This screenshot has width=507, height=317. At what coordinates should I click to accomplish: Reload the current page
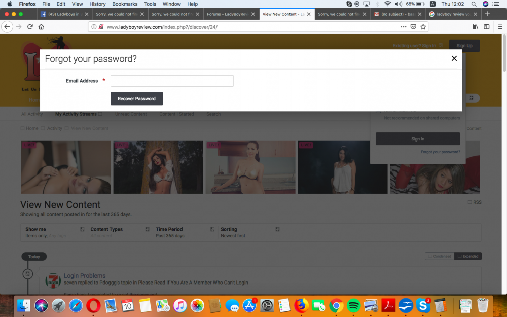30,27
